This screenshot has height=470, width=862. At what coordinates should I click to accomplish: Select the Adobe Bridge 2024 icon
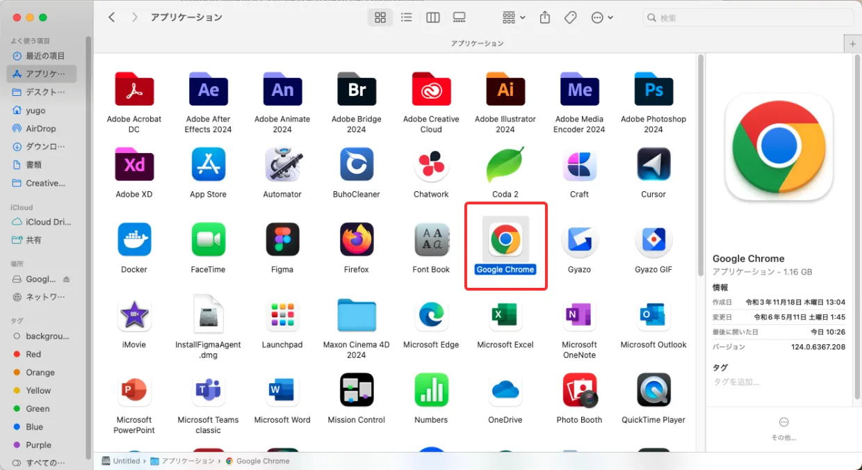(x=357, y=89)
